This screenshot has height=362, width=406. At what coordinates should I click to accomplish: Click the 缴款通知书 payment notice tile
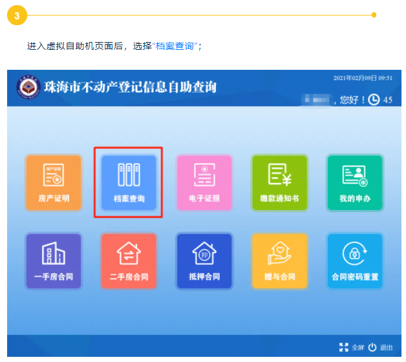(x=279, y=182)
